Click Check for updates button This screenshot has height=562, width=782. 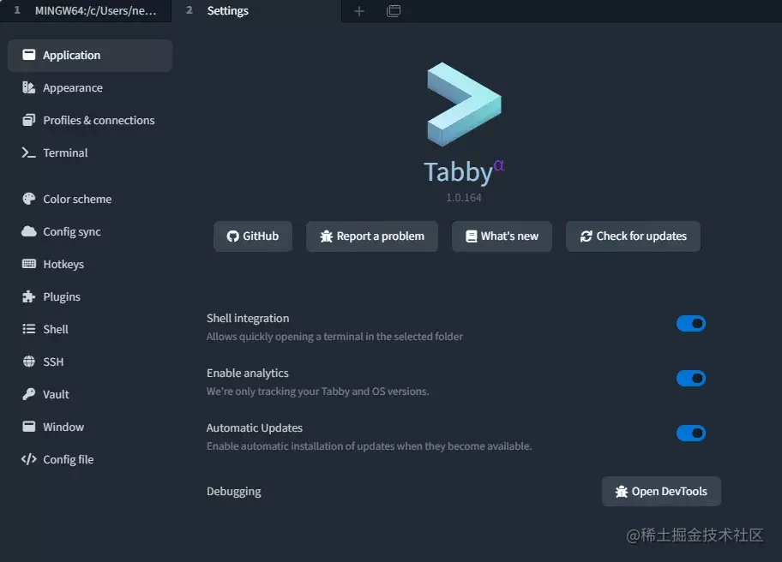(x=633, y=236)
